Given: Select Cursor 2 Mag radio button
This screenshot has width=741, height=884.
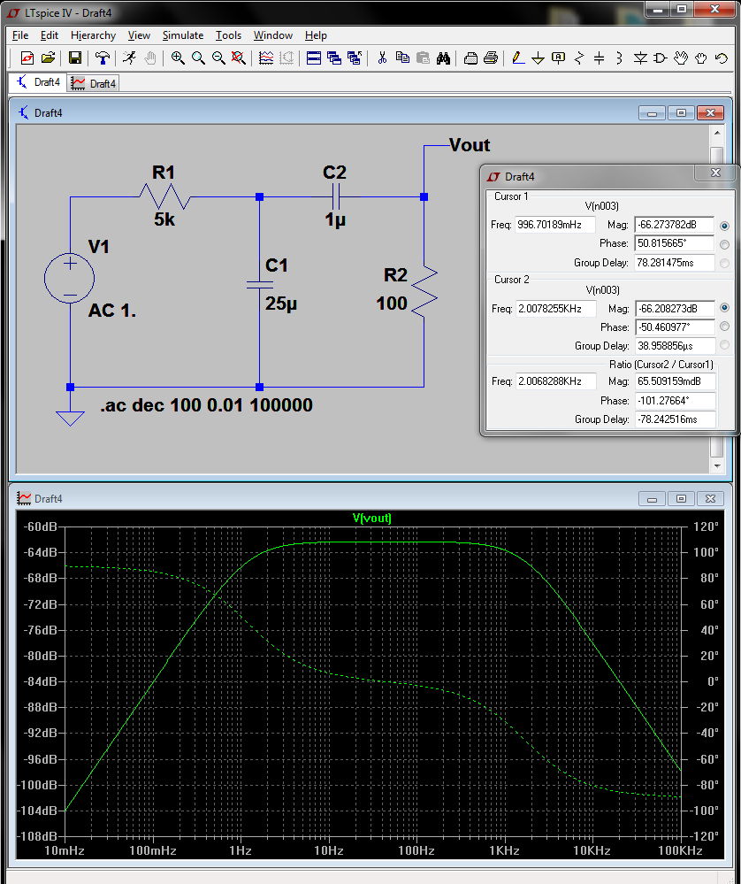Looking at the screenshot, I should click(725, 308).
